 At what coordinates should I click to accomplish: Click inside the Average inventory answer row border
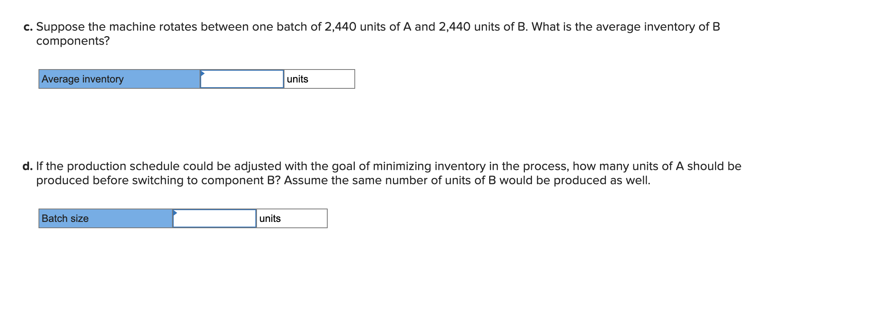(196, 79)
